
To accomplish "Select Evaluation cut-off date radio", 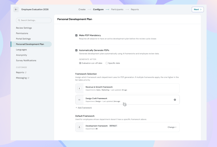I will point(80,63).
